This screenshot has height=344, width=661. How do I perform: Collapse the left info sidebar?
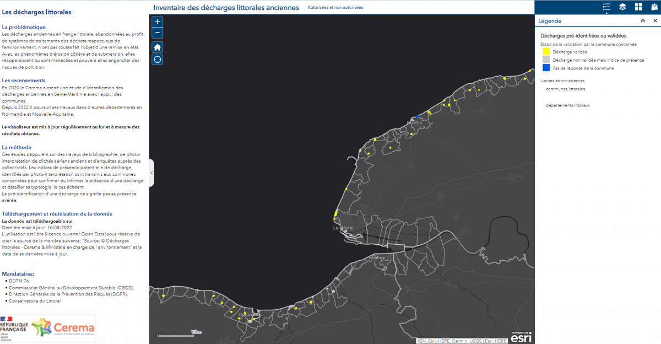[151, 173]
